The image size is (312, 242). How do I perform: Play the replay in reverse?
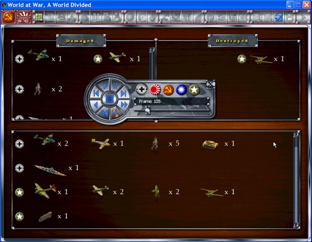click(96, 104)
